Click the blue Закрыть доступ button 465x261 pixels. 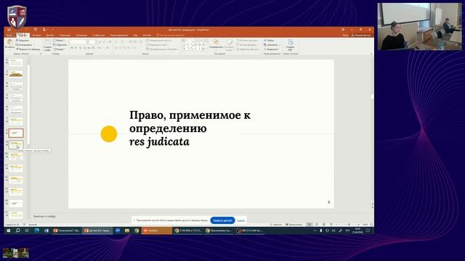[x=222, y=220]
